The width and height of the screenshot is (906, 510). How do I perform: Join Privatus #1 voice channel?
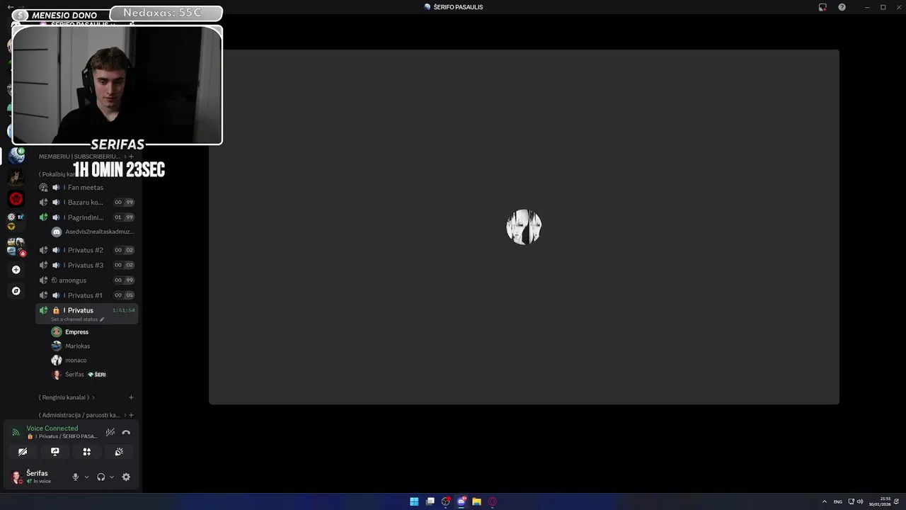pyautogui.click(x=86, y=295)
